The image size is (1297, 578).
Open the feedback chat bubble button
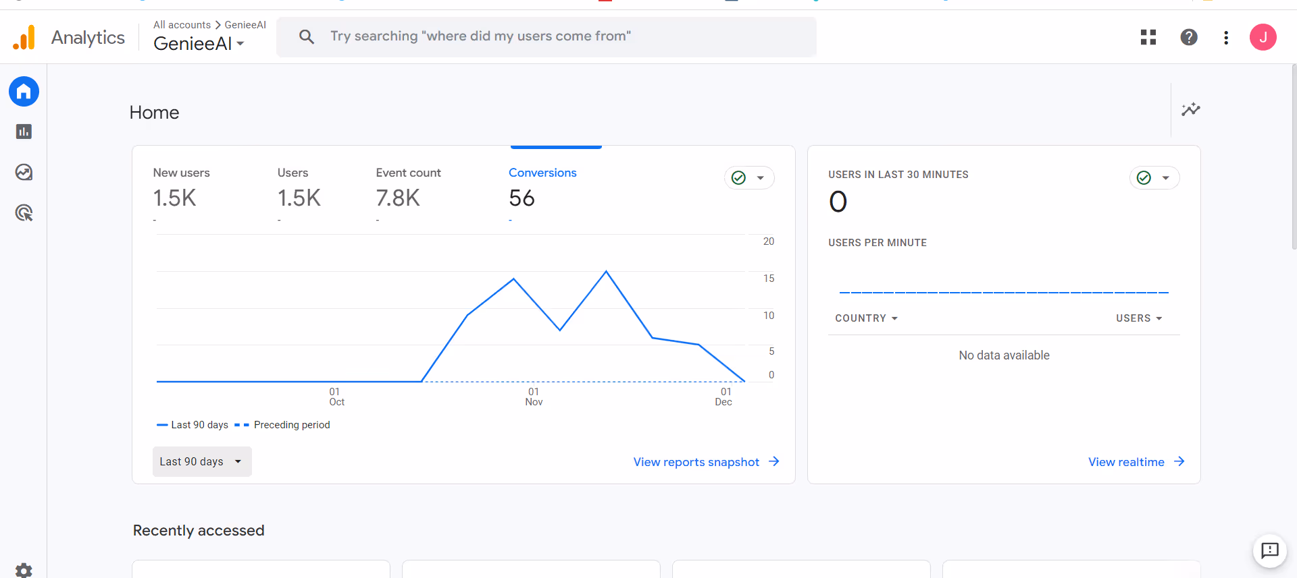1270,550
